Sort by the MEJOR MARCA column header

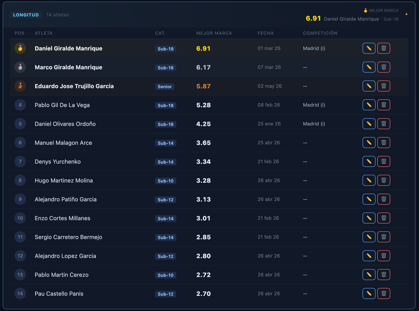point(214,33)
